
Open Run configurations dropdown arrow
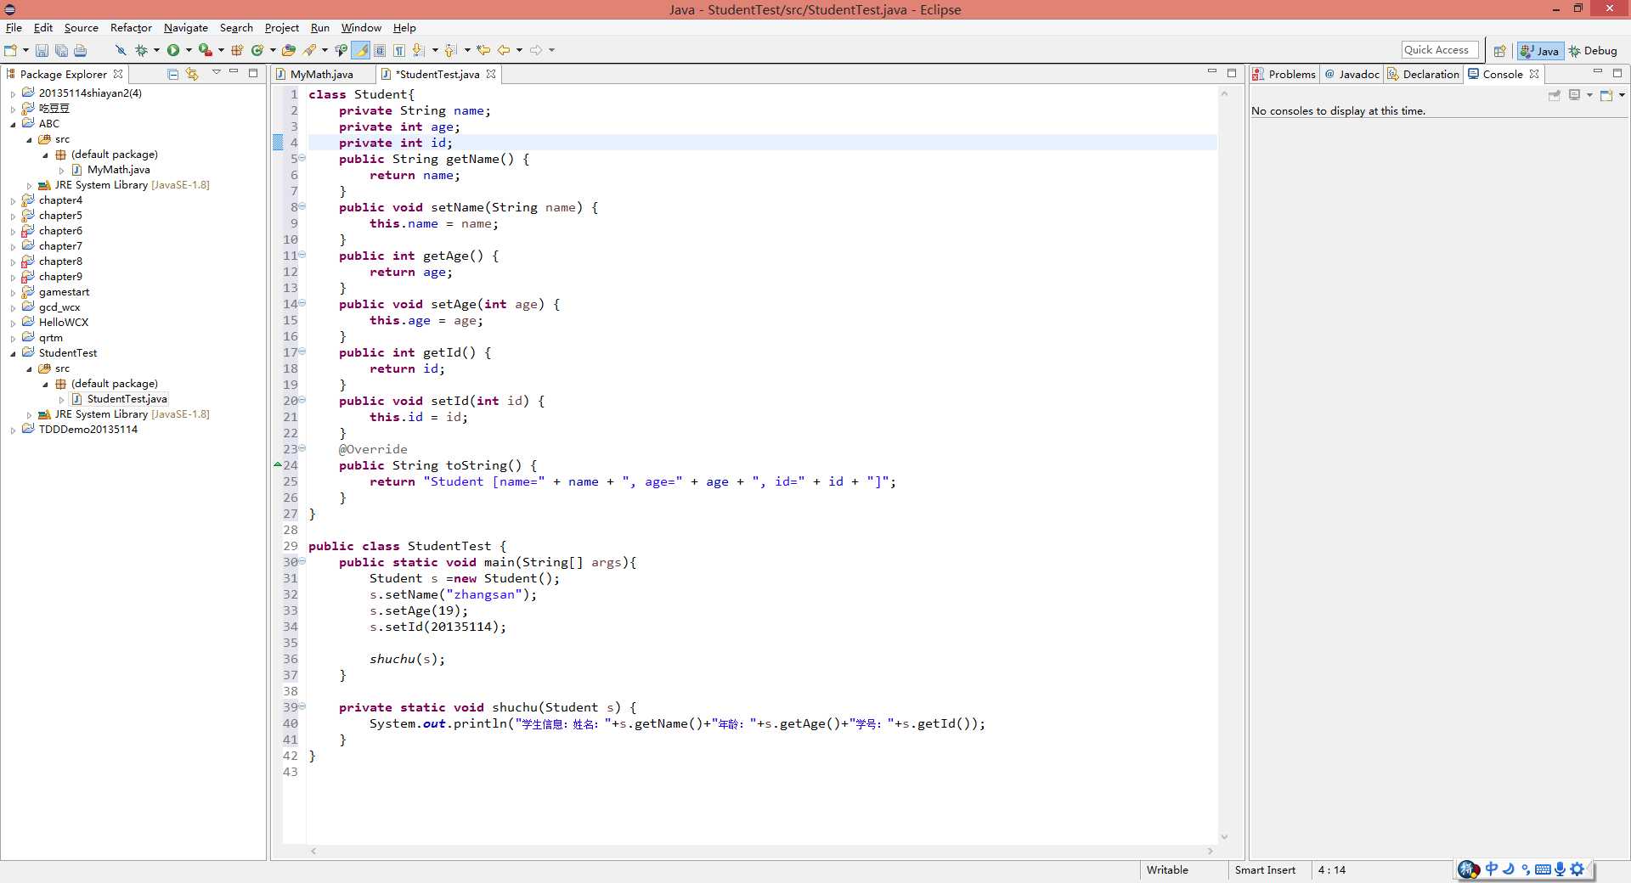click(189, 51)
